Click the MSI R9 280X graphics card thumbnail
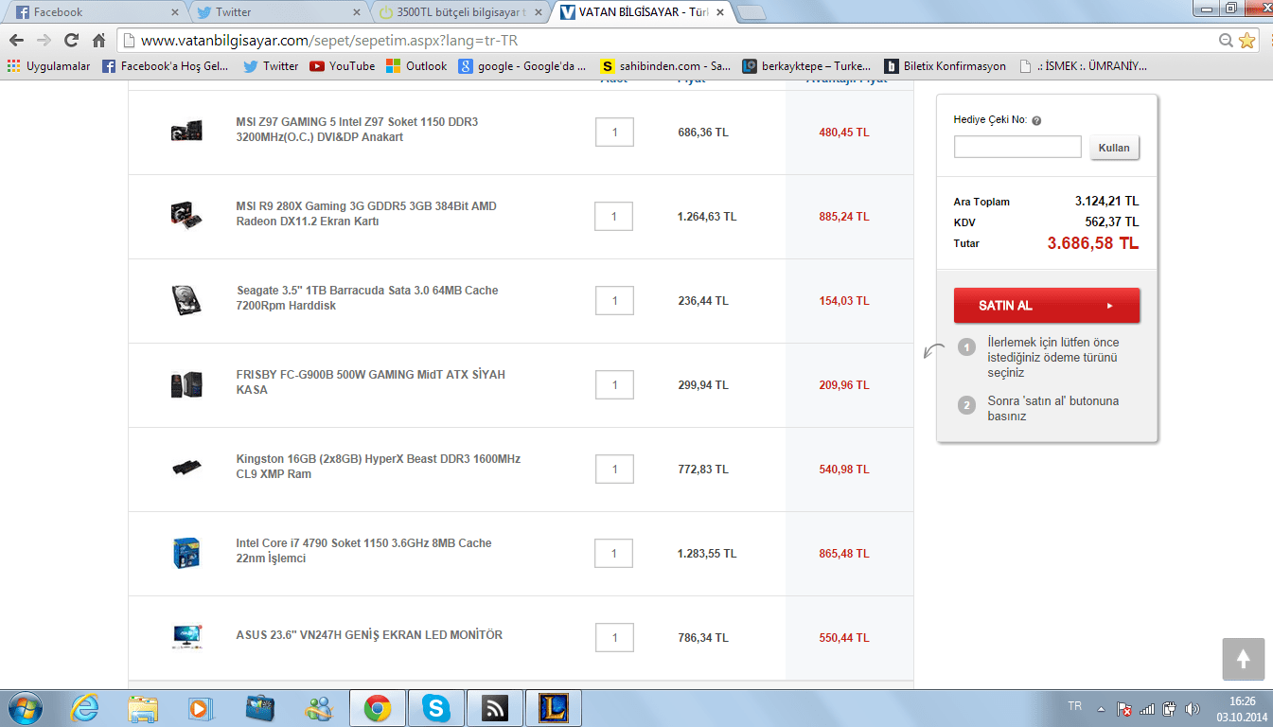1273x727 pixels. (186, 216)
